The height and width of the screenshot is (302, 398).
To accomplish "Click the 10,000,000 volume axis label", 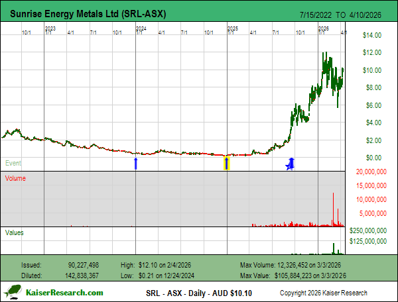I will click(371, 199).
